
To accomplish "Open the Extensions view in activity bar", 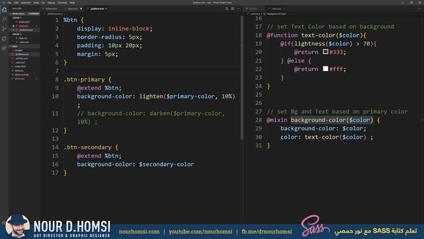I will (x=4, y=48).
